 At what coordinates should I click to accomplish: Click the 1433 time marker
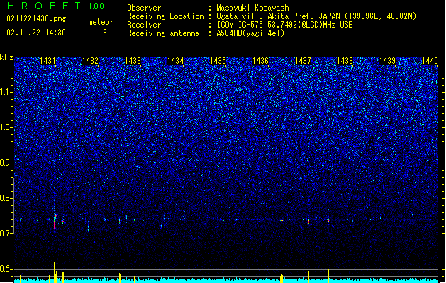click(133, 61)
